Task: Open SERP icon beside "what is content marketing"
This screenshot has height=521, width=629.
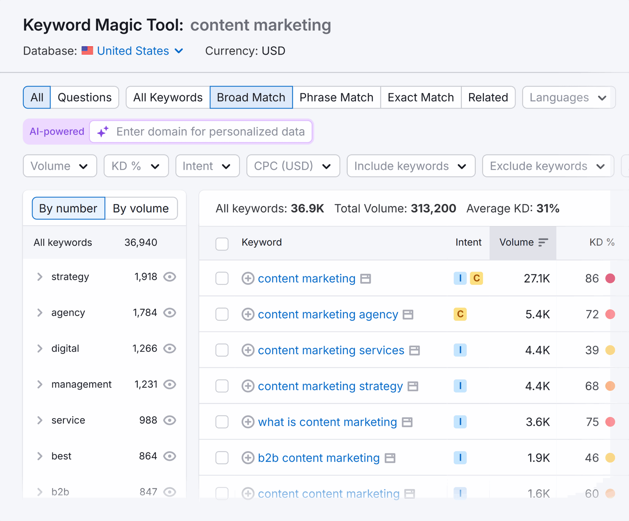Action: [x=408, y=422]
